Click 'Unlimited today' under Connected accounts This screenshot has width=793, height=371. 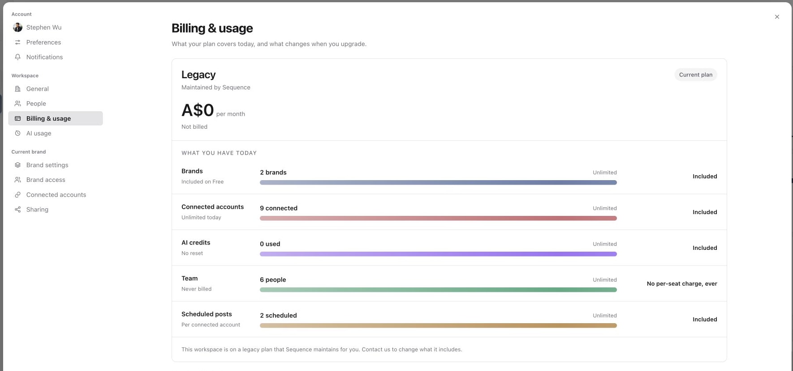201,217
